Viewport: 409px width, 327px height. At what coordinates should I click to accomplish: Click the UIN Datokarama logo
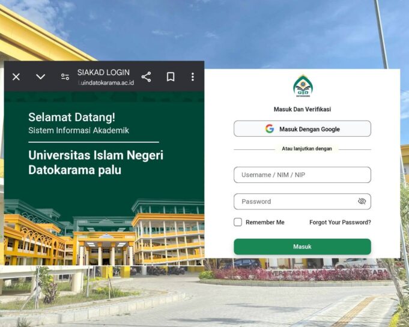coord(303,86)
